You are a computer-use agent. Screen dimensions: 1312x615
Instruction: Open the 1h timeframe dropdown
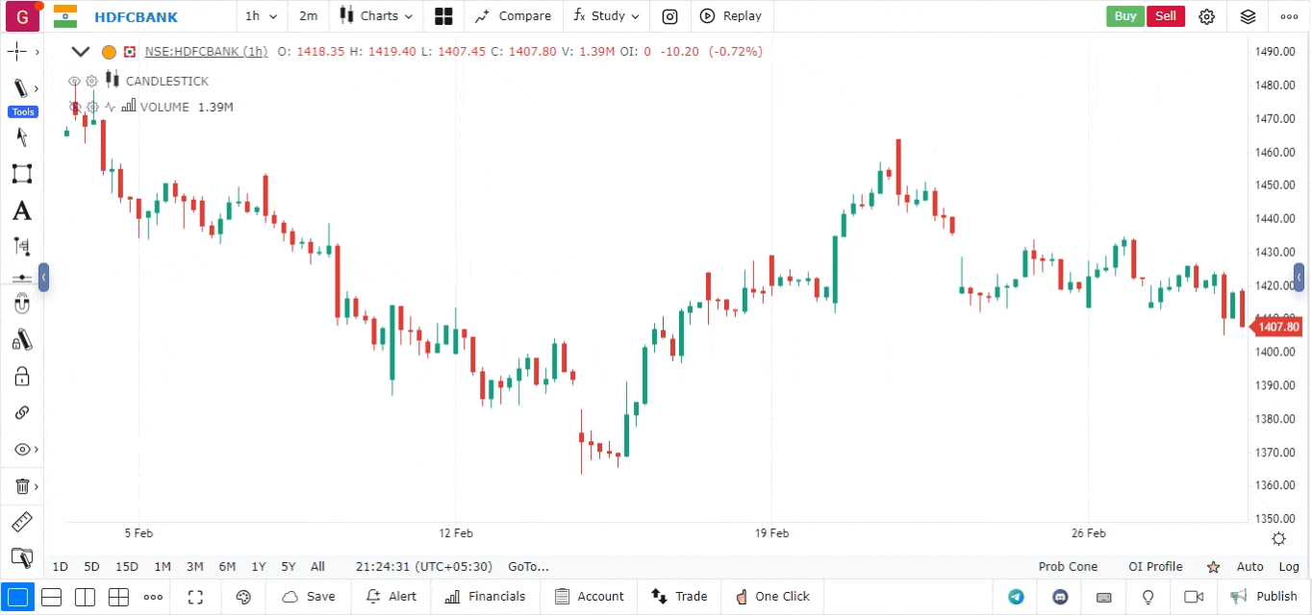click(261, 16)
